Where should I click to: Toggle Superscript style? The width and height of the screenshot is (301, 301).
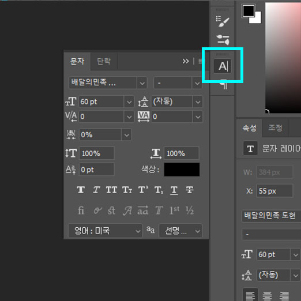[143, 190]
